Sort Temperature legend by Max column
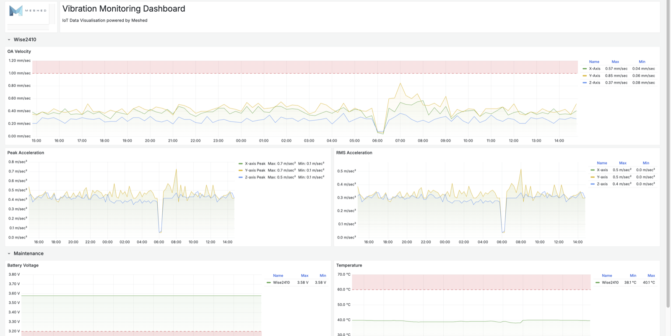The width and height of the screenshot is (671, 336). click(x=651, y=276)
